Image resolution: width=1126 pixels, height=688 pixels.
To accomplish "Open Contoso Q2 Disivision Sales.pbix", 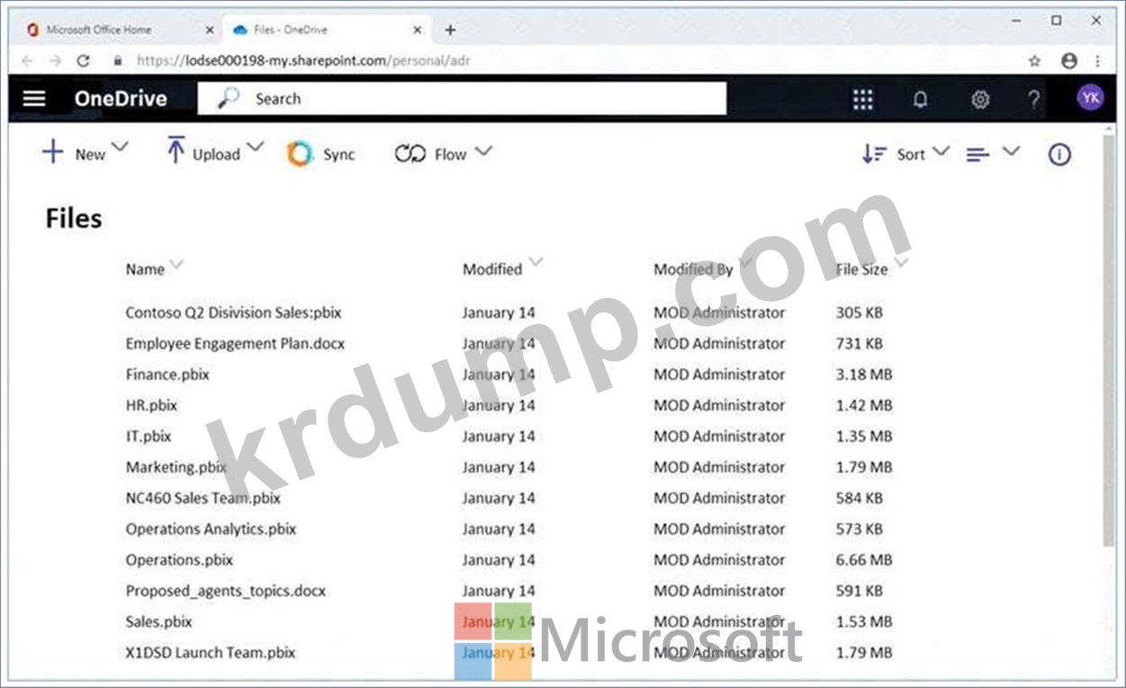I will pyautogui.click(x=234, y=312).
